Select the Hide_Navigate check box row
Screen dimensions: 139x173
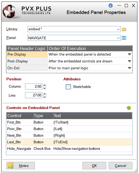[69, 148]
